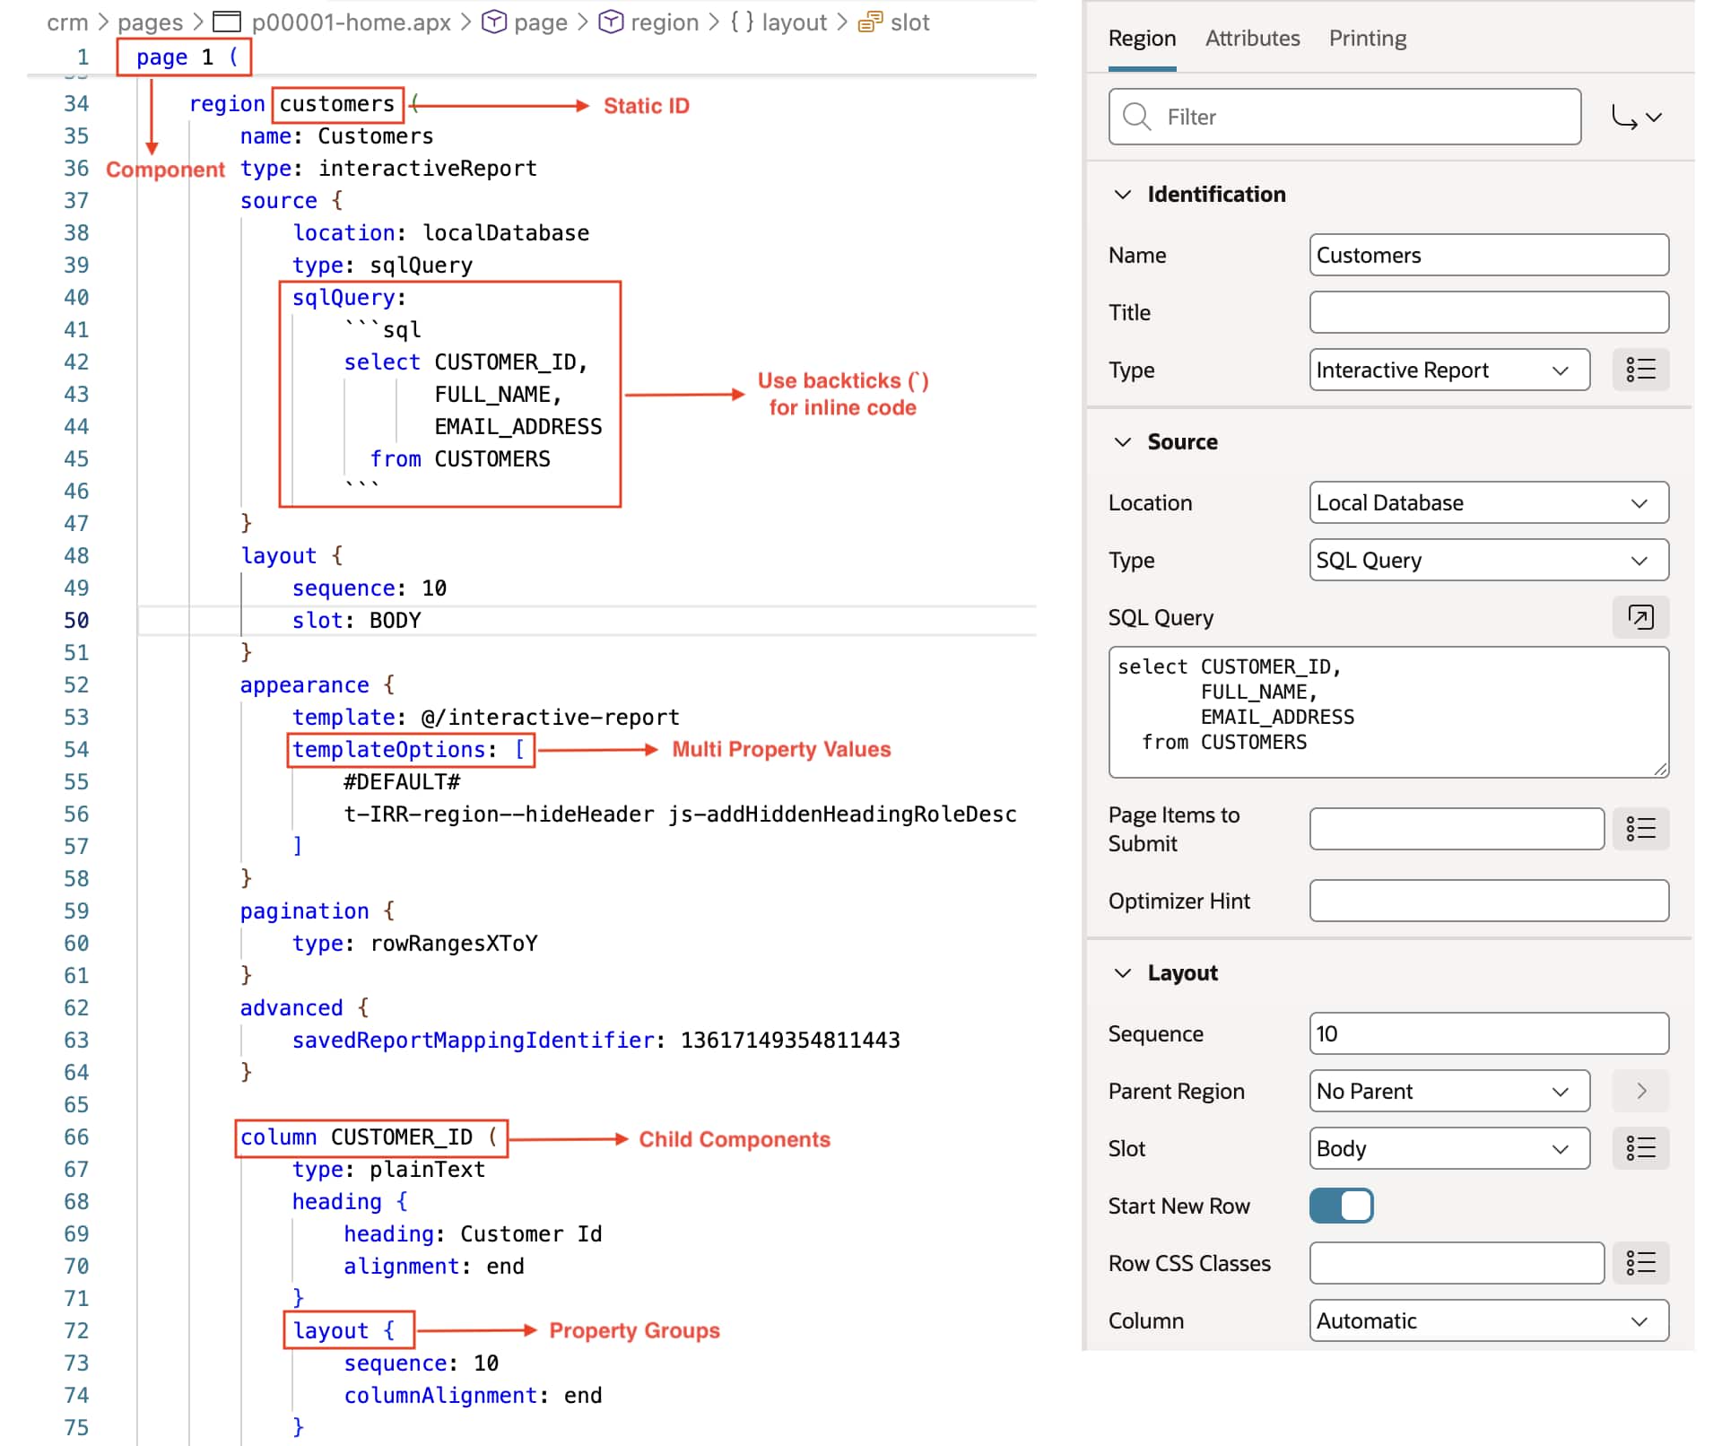Open the SQL Query source type dropdown
Image resolution: width=1722 pixels, height=1446 pixels.
click(1489, 560)
